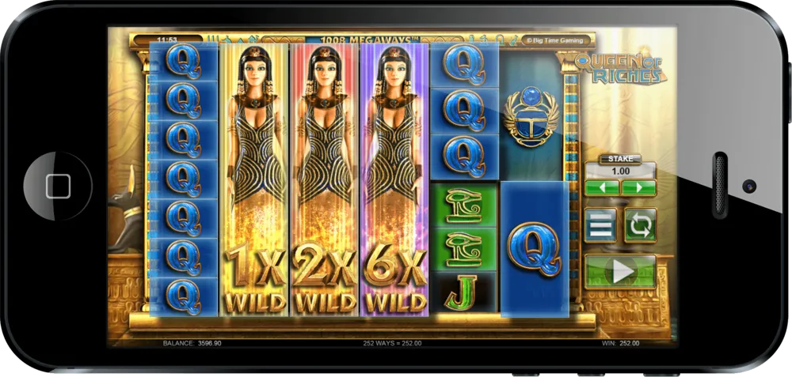Tap the top Q symbol in the first reel
Image resolution: width=792 pixels, height=377 pixels.
184,62
